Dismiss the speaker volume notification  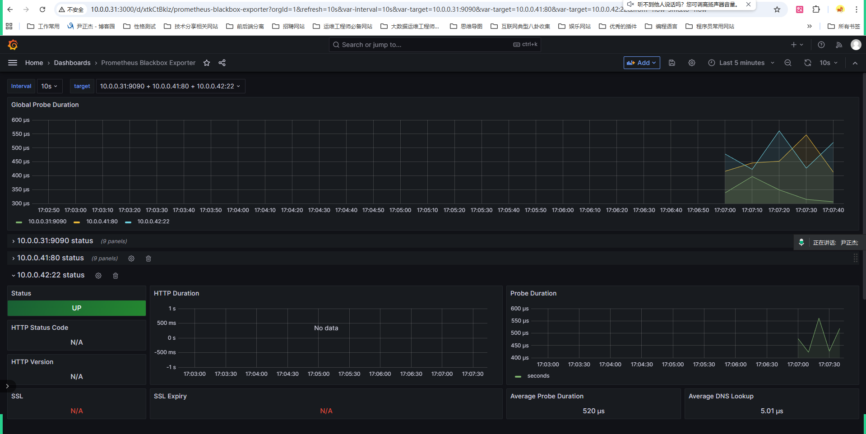[748, 5]
